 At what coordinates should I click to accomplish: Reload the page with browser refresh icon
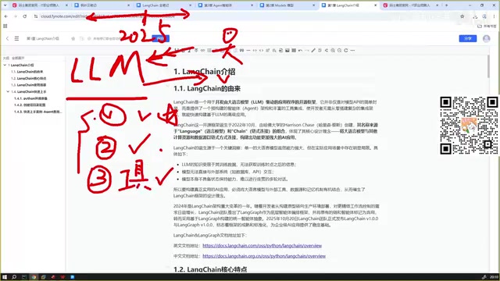(x=24, y=16)
